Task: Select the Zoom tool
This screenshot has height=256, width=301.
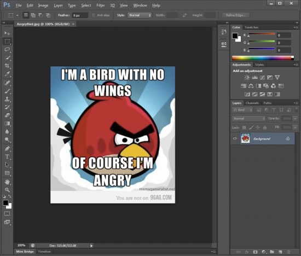Action: [7, 190]
